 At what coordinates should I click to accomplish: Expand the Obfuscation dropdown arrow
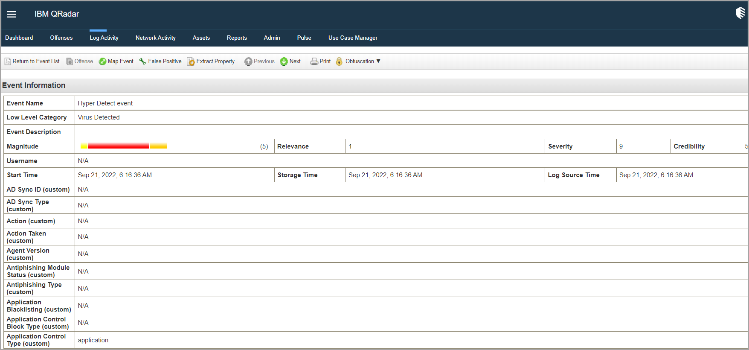(x=378, y=61)
